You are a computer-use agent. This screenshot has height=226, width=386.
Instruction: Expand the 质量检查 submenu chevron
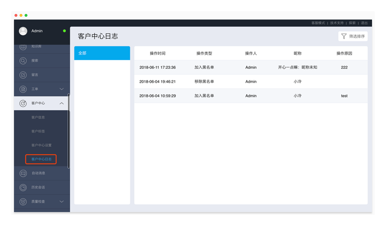(x=62, y=202)
